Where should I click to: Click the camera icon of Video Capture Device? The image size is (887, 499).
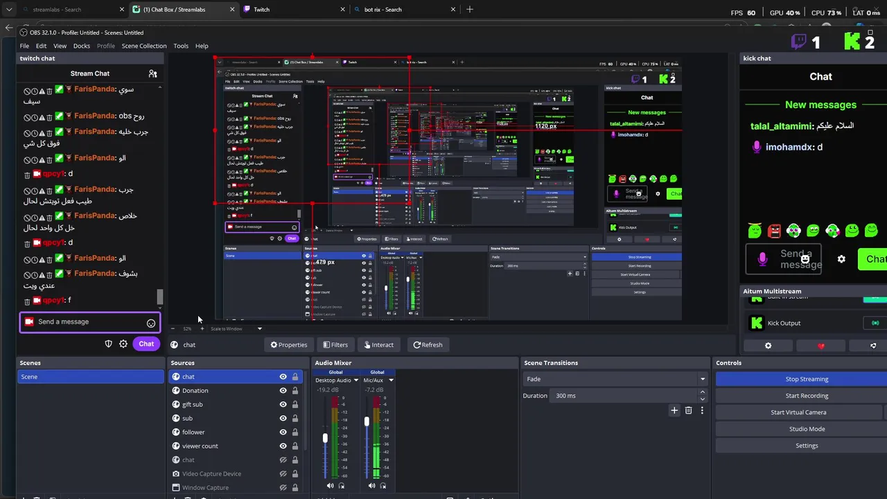click(x=176, y=474)
